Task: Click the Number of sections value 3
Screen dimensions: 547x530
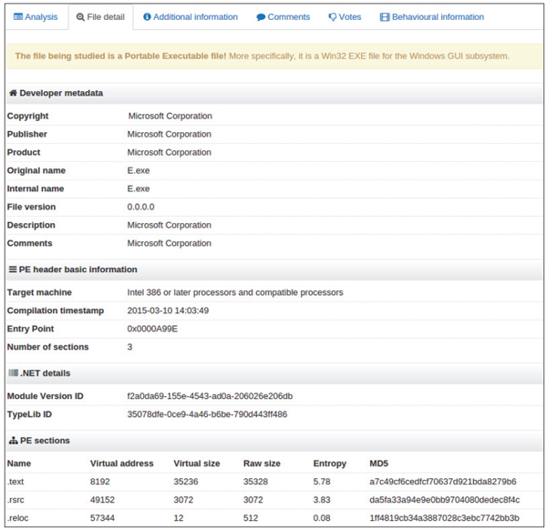Action: pos(129,347)
